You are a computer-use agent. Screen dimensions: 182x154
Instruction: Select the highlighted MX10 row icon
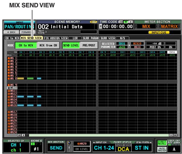[x=9, y=88]
